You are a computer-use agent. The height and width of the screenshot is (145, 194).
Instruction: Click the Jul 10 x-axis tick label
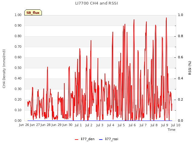click(176, 125)
